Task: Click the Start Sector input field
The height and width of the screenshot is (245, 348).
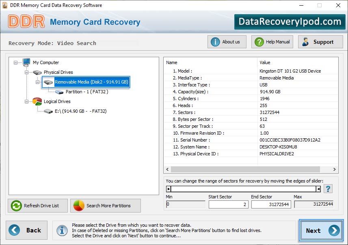Action: coord(228,204)
